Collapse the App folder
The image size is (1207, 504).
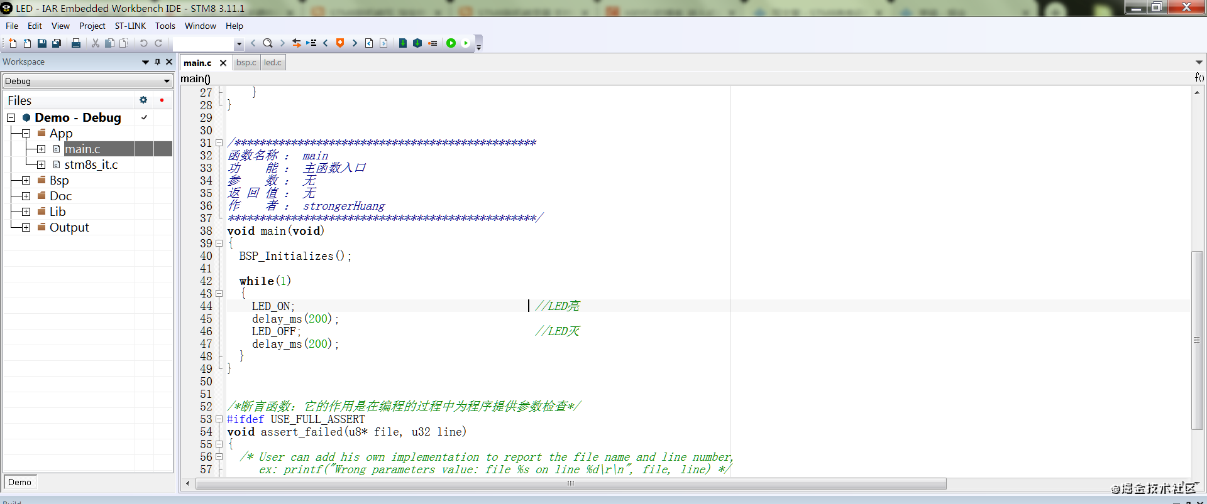(26, 133)
